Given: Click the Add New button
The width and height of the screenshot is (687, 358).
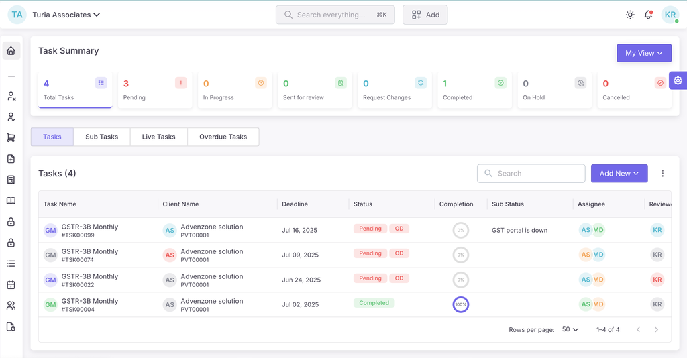Looking at the screenshot, I should pos(619,174).
